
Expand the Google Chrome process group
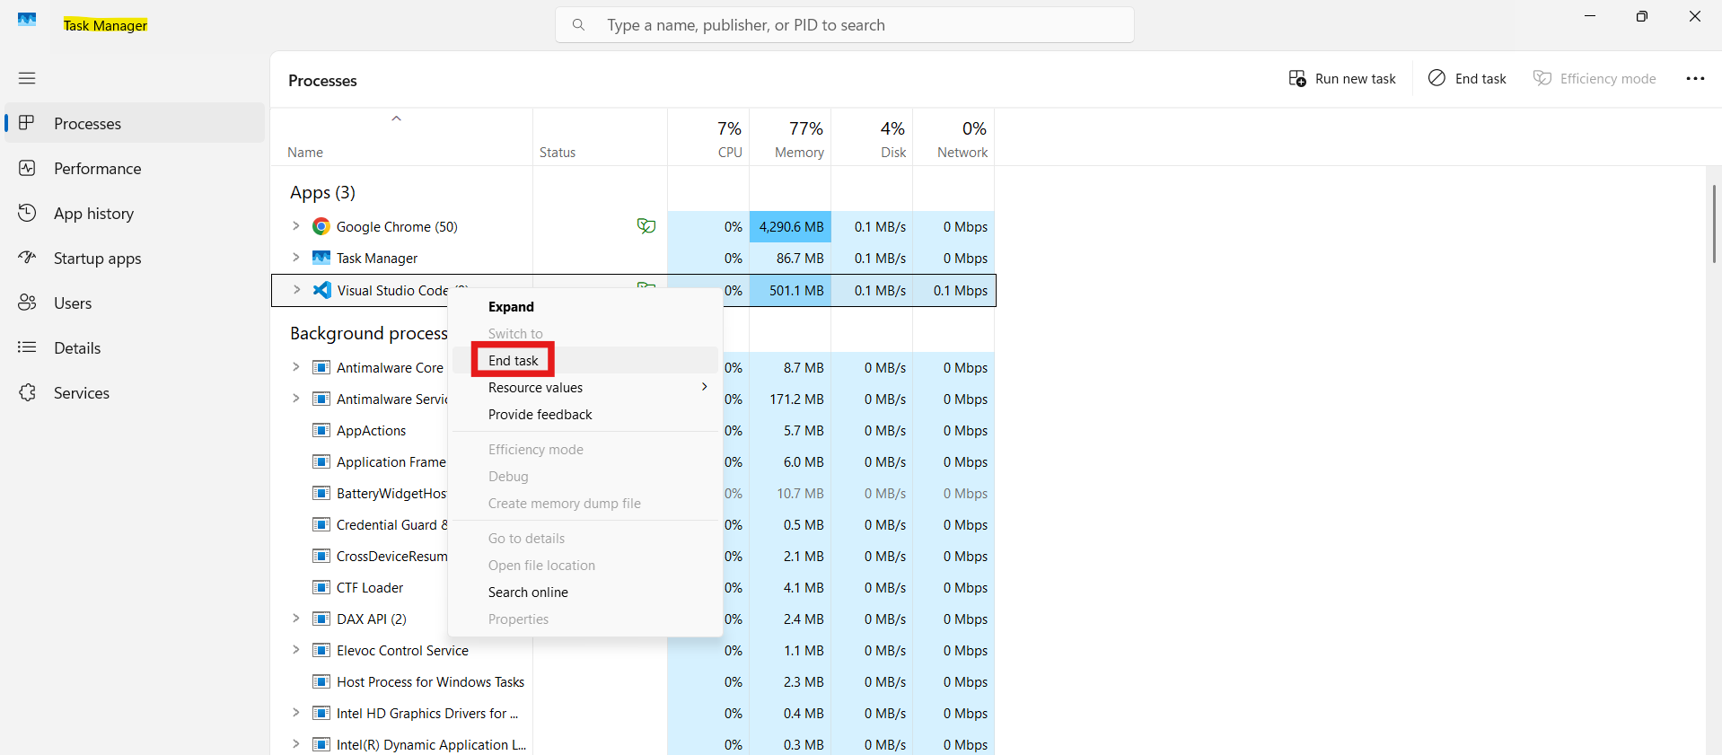pos(295,226)
